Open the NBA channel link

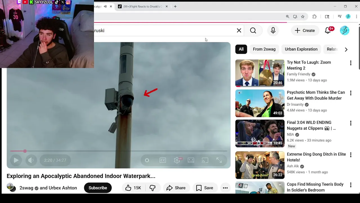290,134
